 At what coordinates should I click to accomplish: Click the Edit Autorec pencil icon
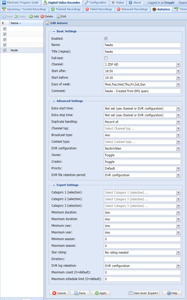(x=48, y=23)
